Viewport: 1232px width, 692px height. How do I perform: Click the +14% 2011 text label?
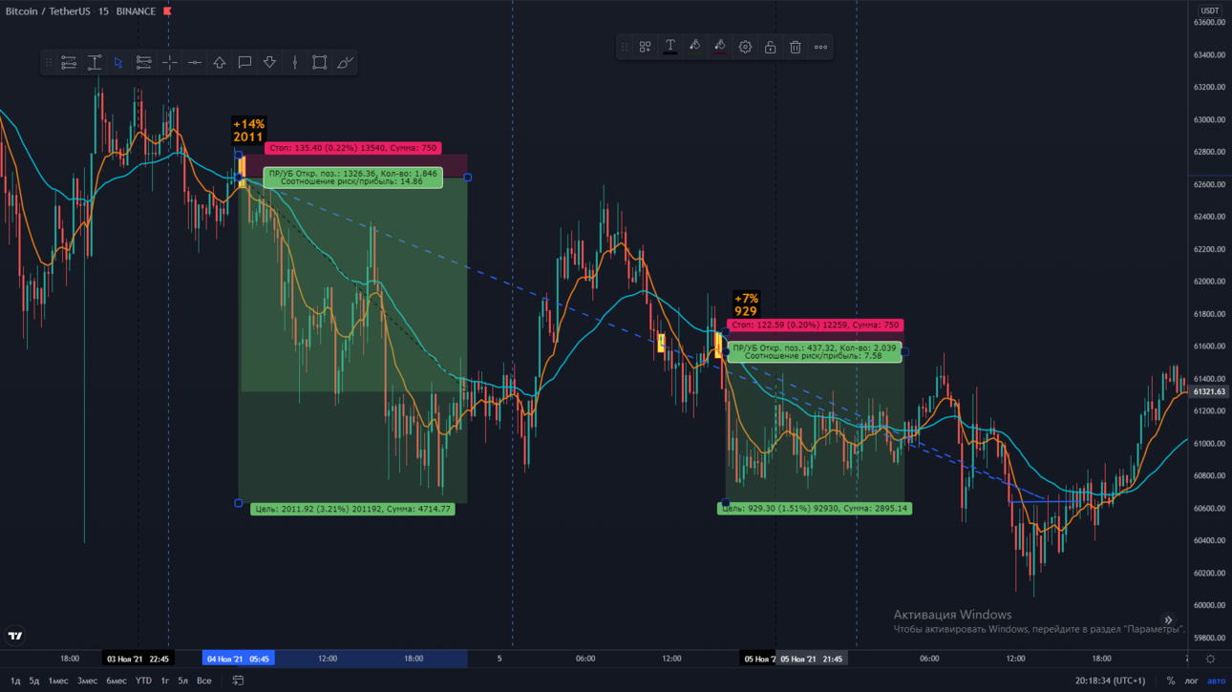pos(248,131)
